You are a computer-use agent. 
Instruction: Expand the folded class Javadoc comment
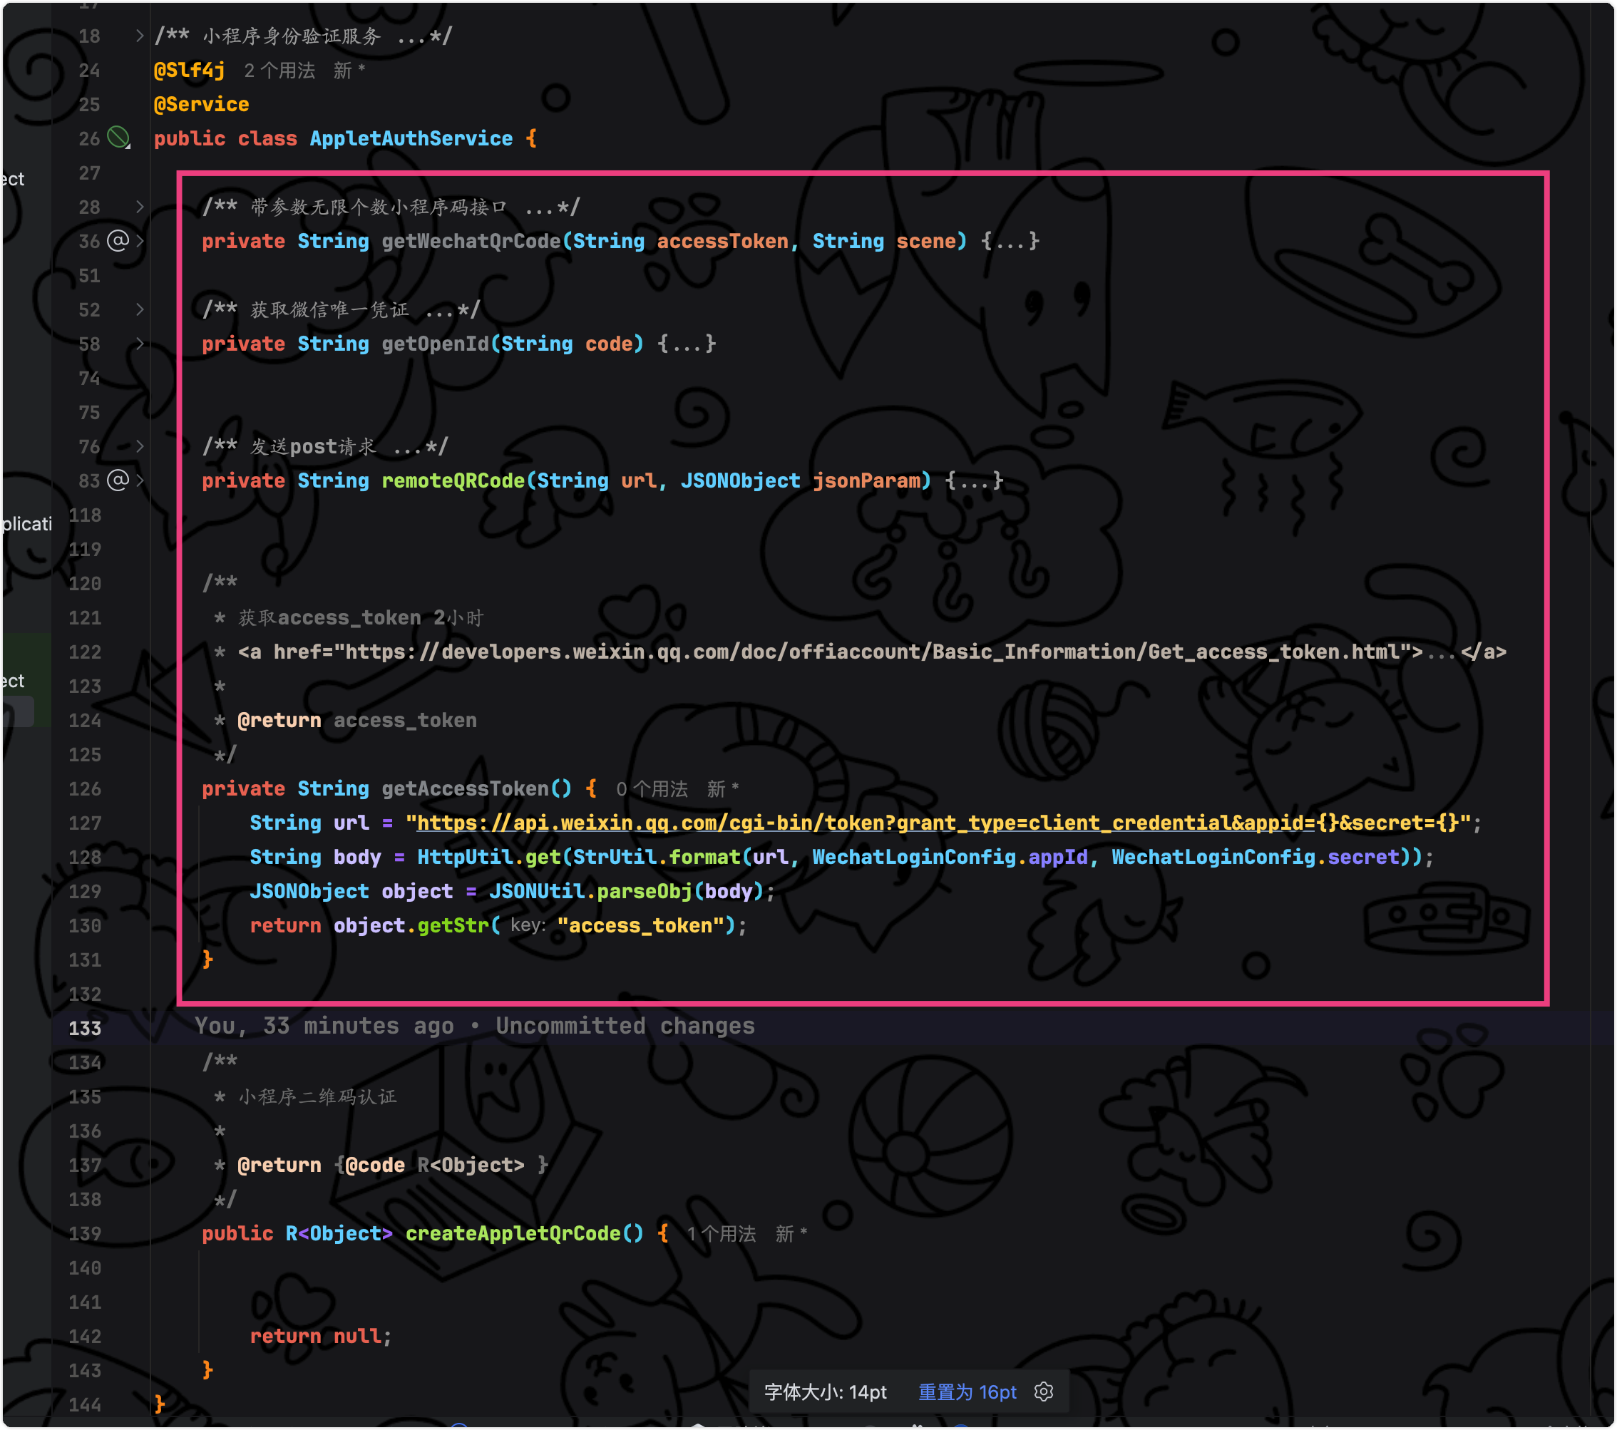[x=139, y=36]
